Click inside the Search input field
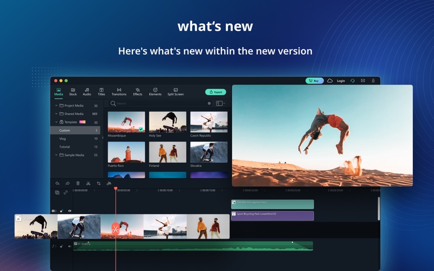Viewport: 434px width, 271px height. click(161, 104)
